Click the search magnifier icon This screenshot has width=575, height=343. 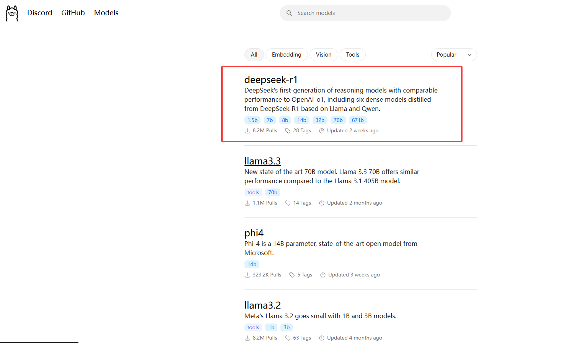click(289, 13)
